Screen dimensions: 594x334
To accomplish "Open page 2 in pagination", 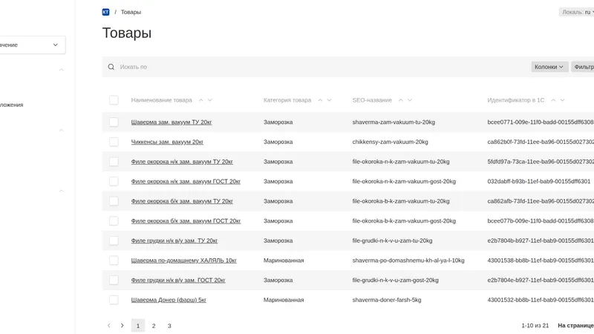I will tap(154, 326).
